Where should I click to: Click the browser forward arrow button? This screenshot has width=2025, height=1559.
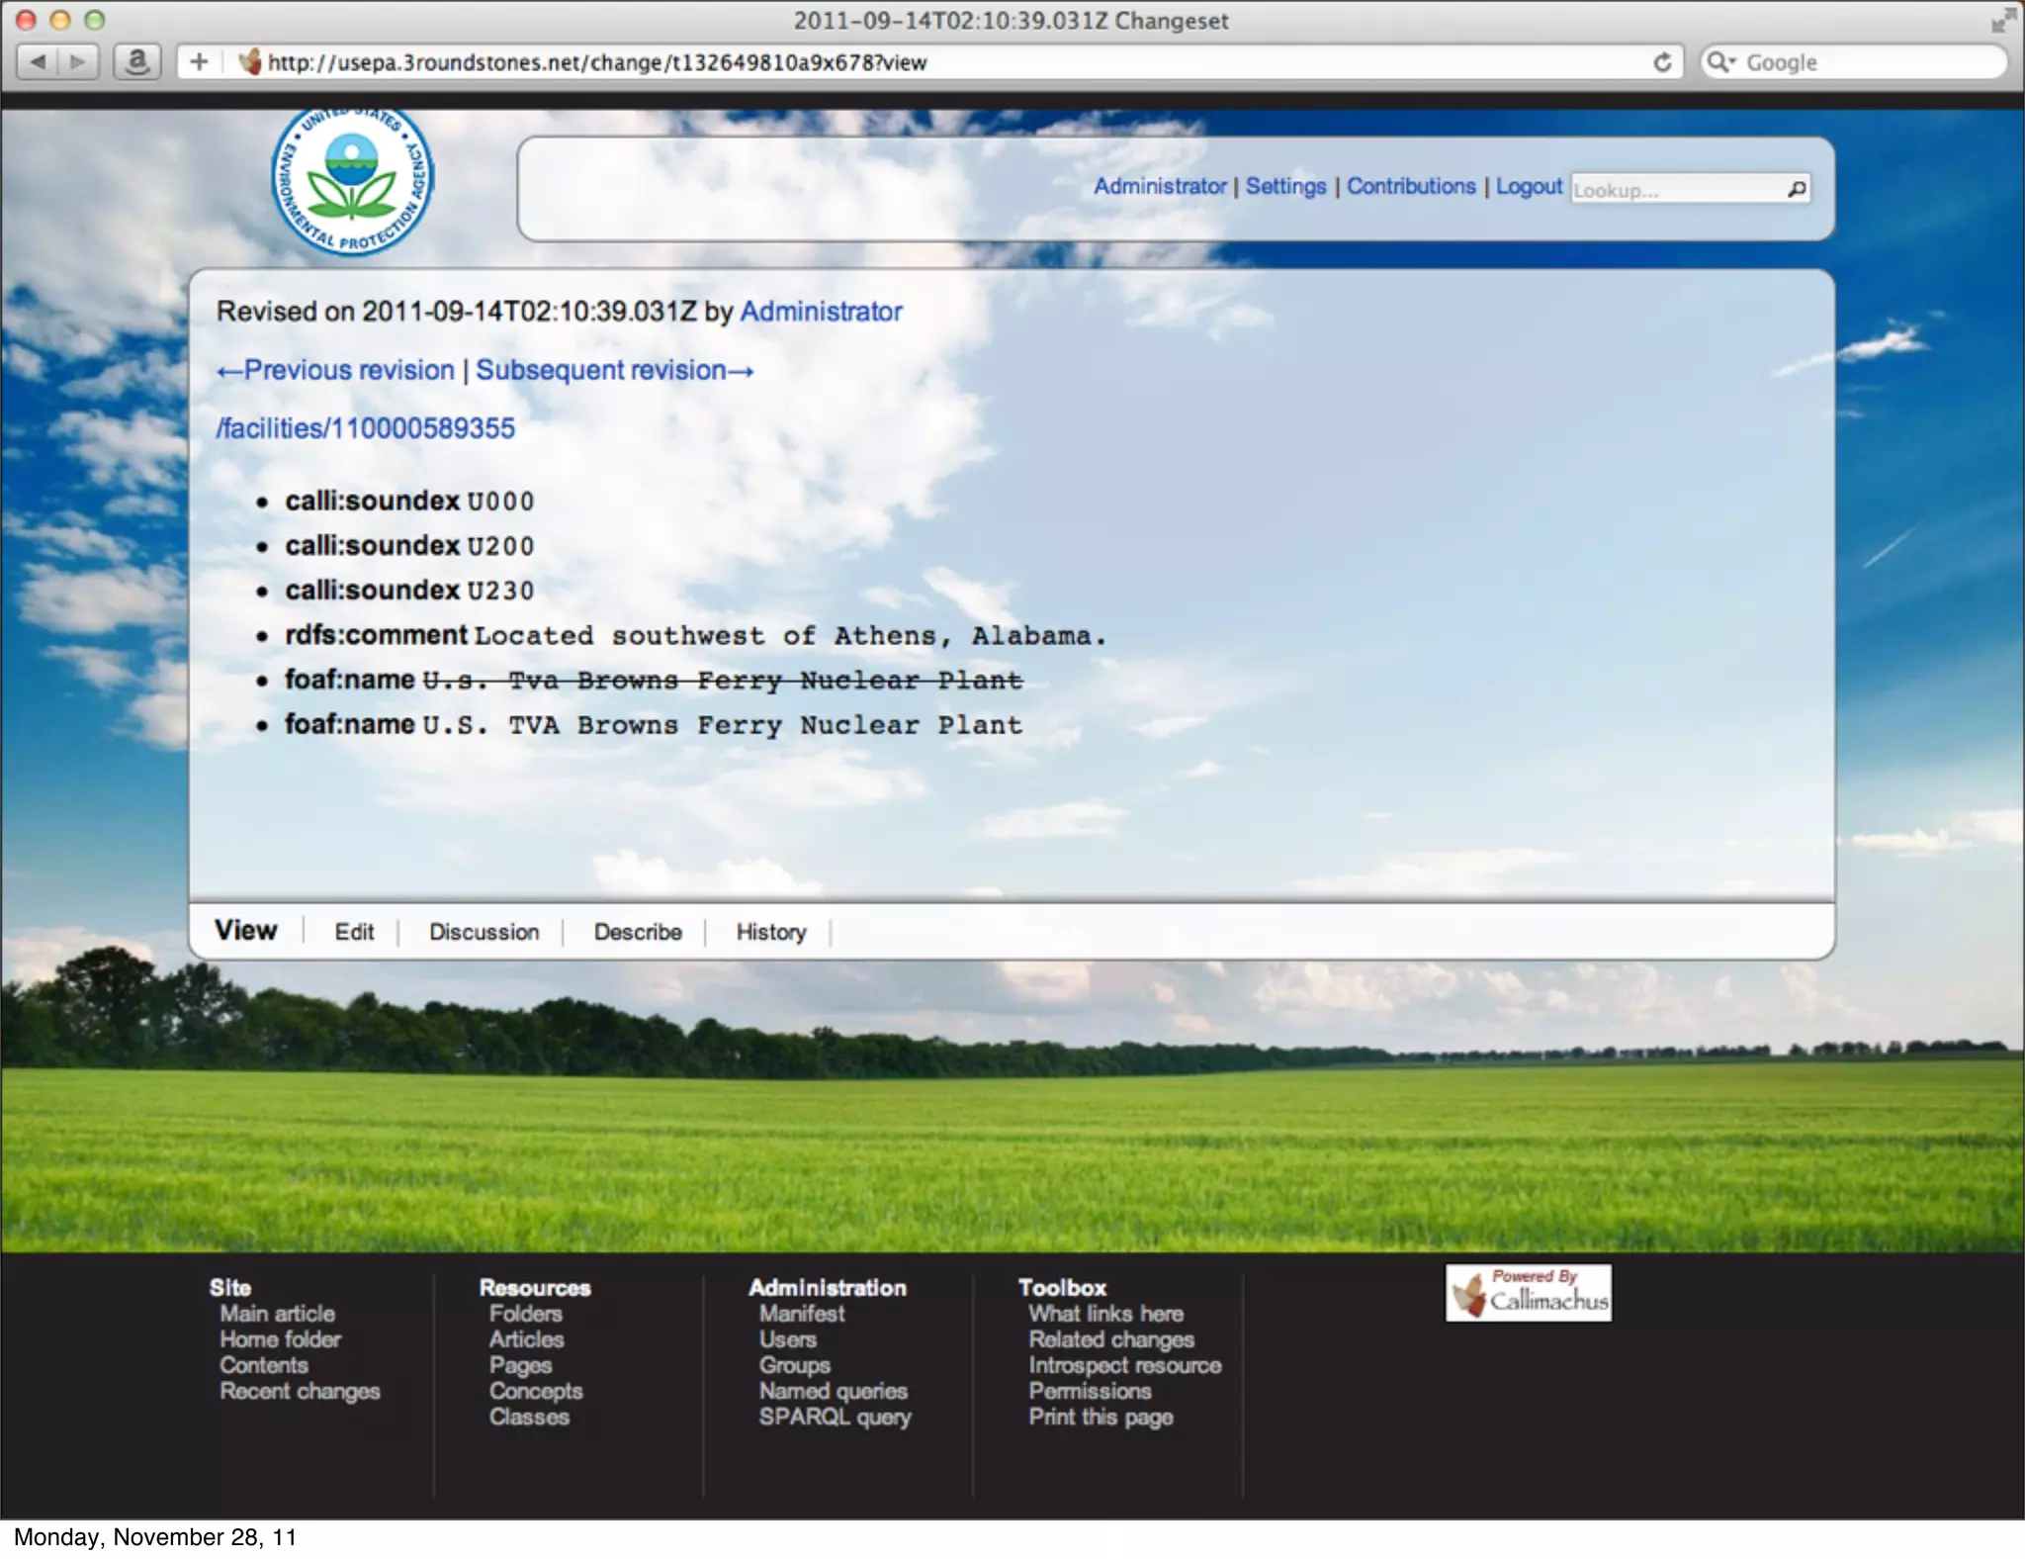[77, 62]
